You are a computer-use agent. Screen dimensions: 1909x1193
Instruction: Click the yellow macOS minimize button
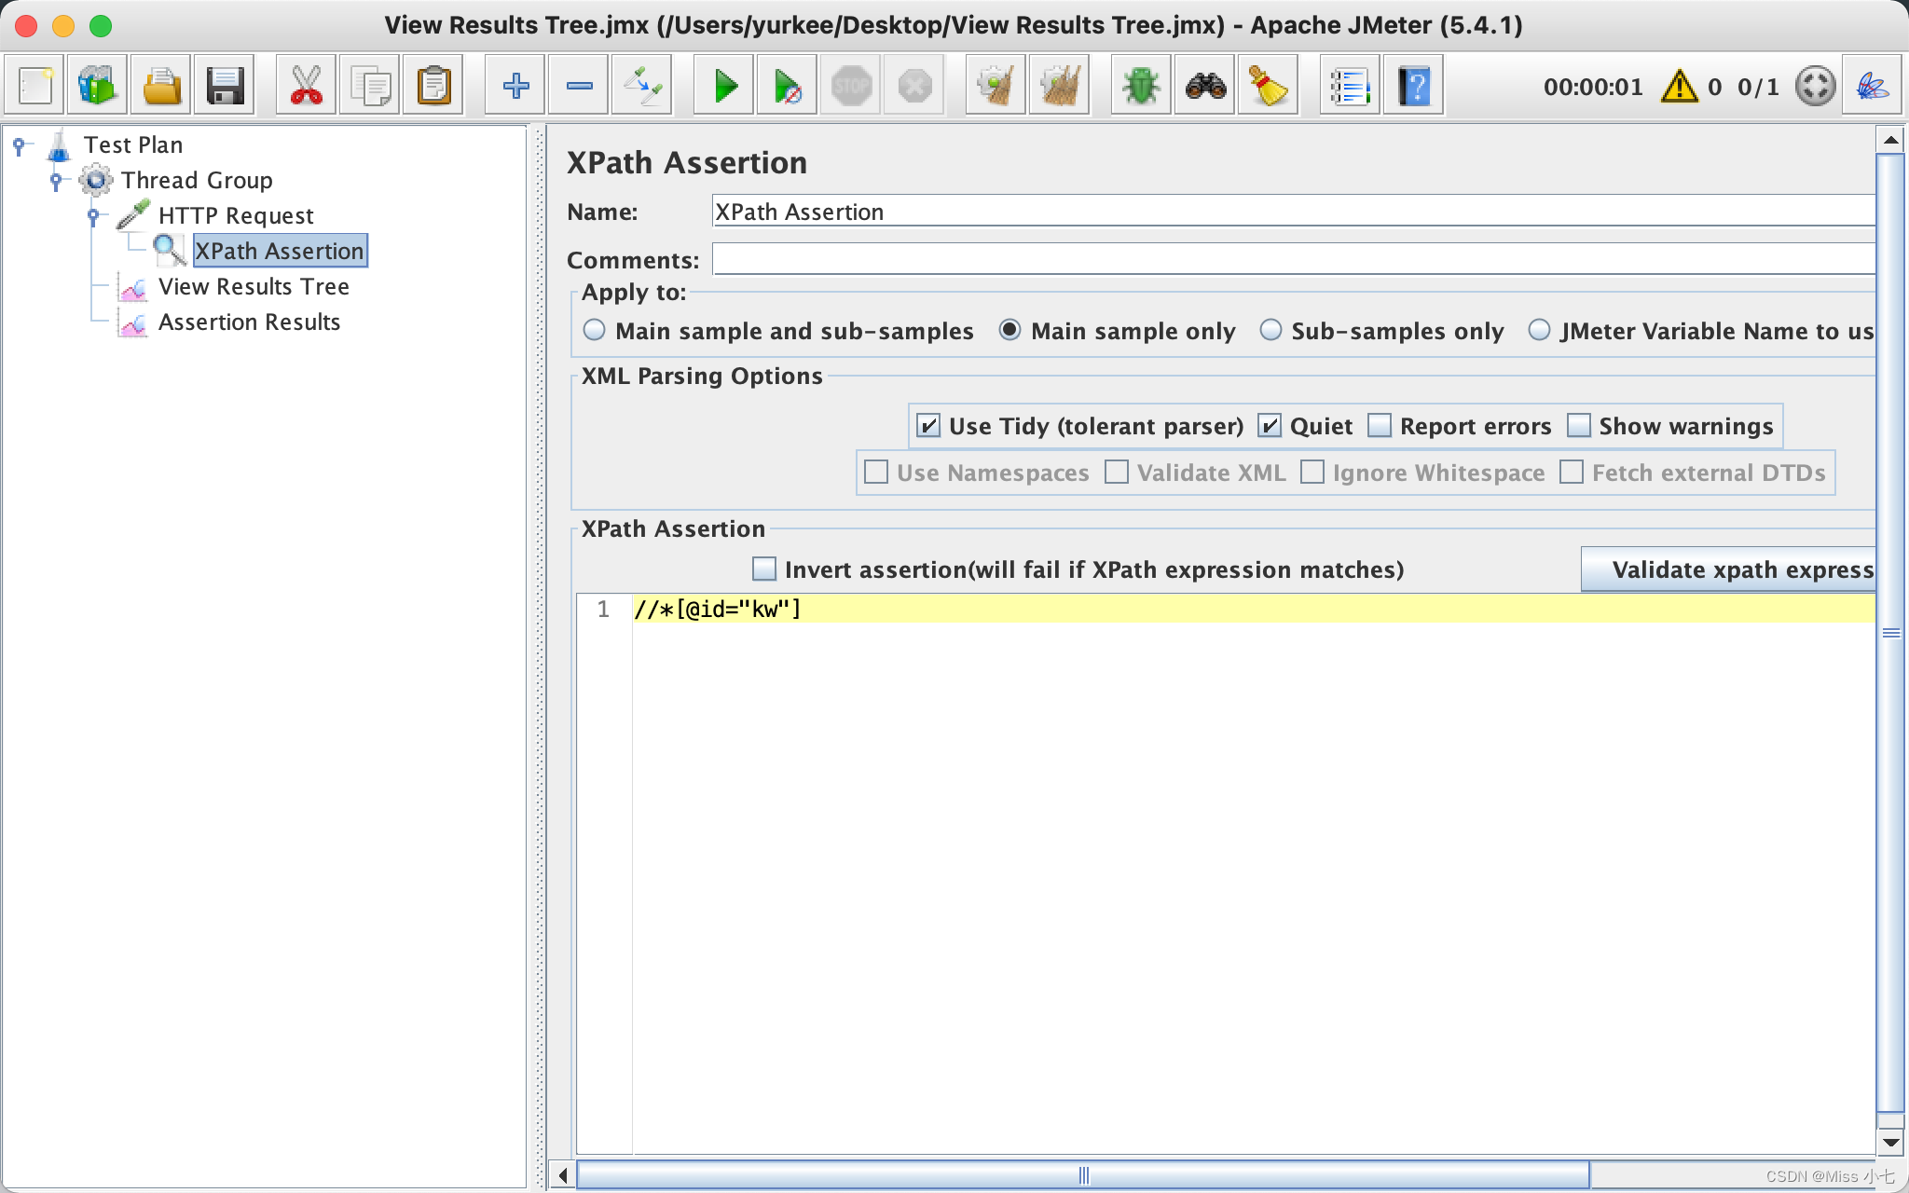coord(63,25)
